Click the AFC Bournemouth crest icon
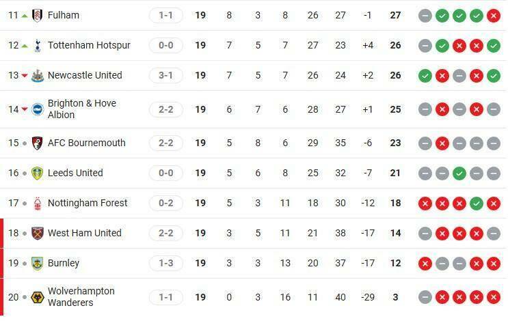Image resolution: width=508 pixels, height=321 pixels. point(37,143)
